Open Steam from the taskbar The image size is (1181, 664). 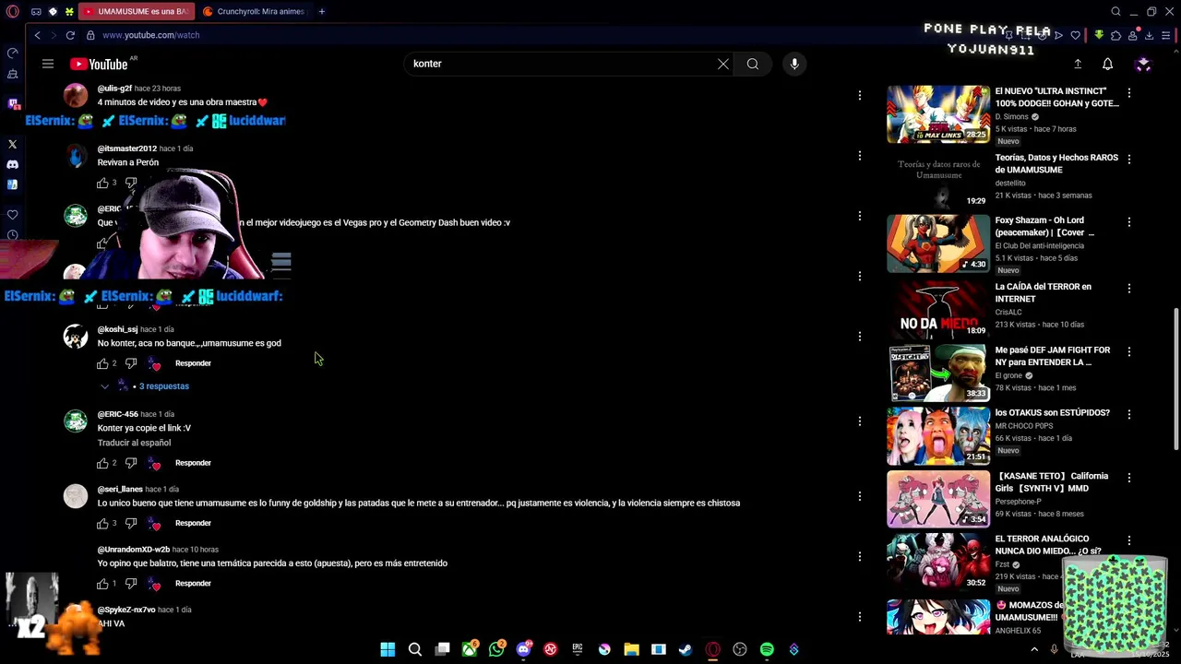pyautogui.click(x=686, y=649)
